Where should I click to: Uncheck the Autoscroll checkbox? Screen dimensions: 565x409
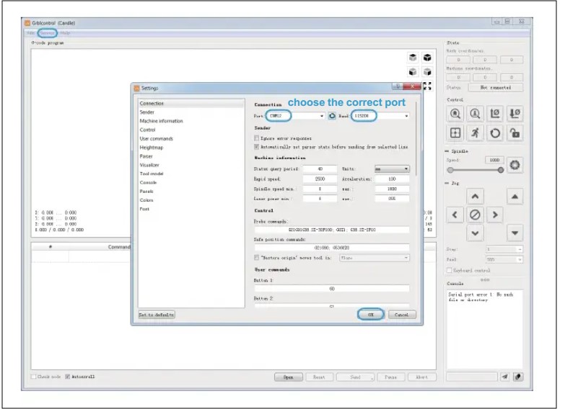[67, 377]
